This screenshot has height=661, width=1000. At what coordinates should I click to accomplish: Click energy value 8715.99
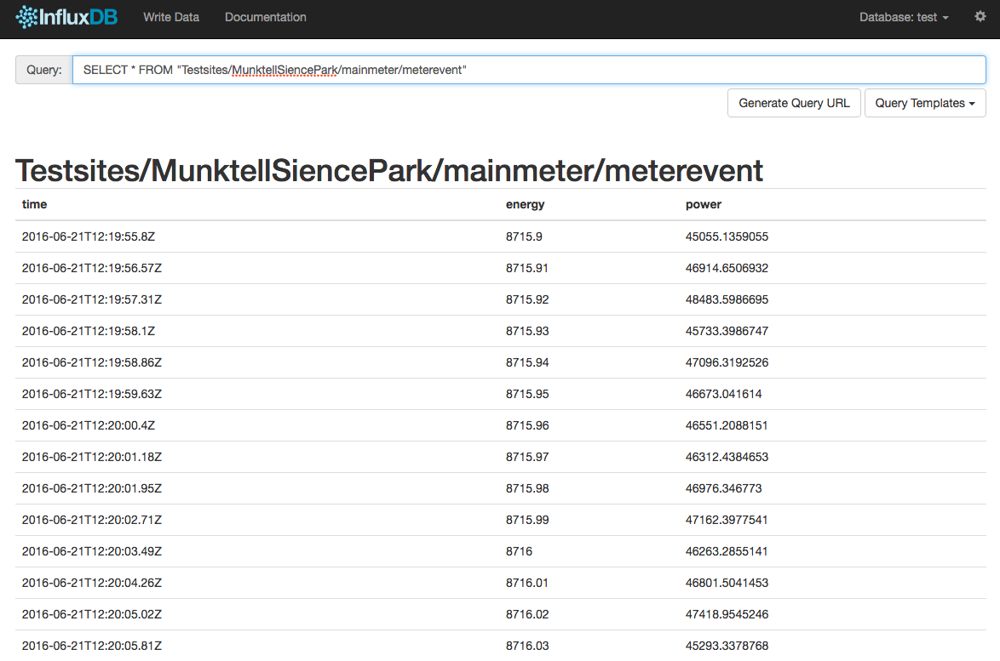tap(527, 521)
